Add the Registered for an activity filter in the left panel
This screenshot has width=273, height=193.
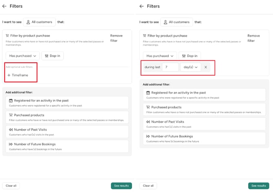[65, 102]
